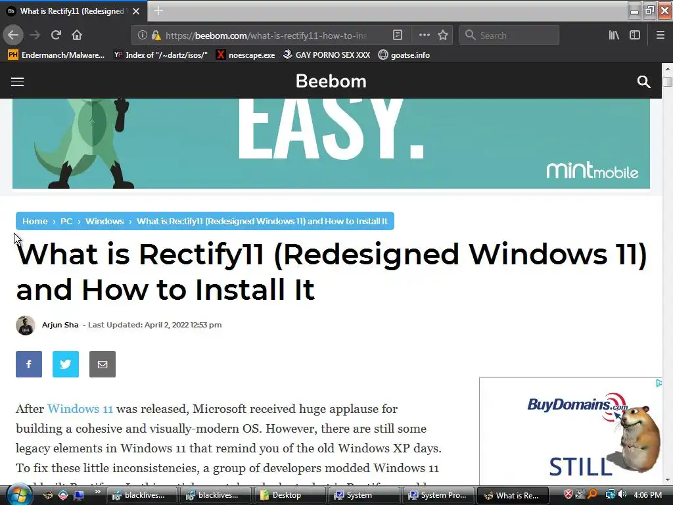
Task: Click into the browser Search box
Action: (x=509, y=36)
